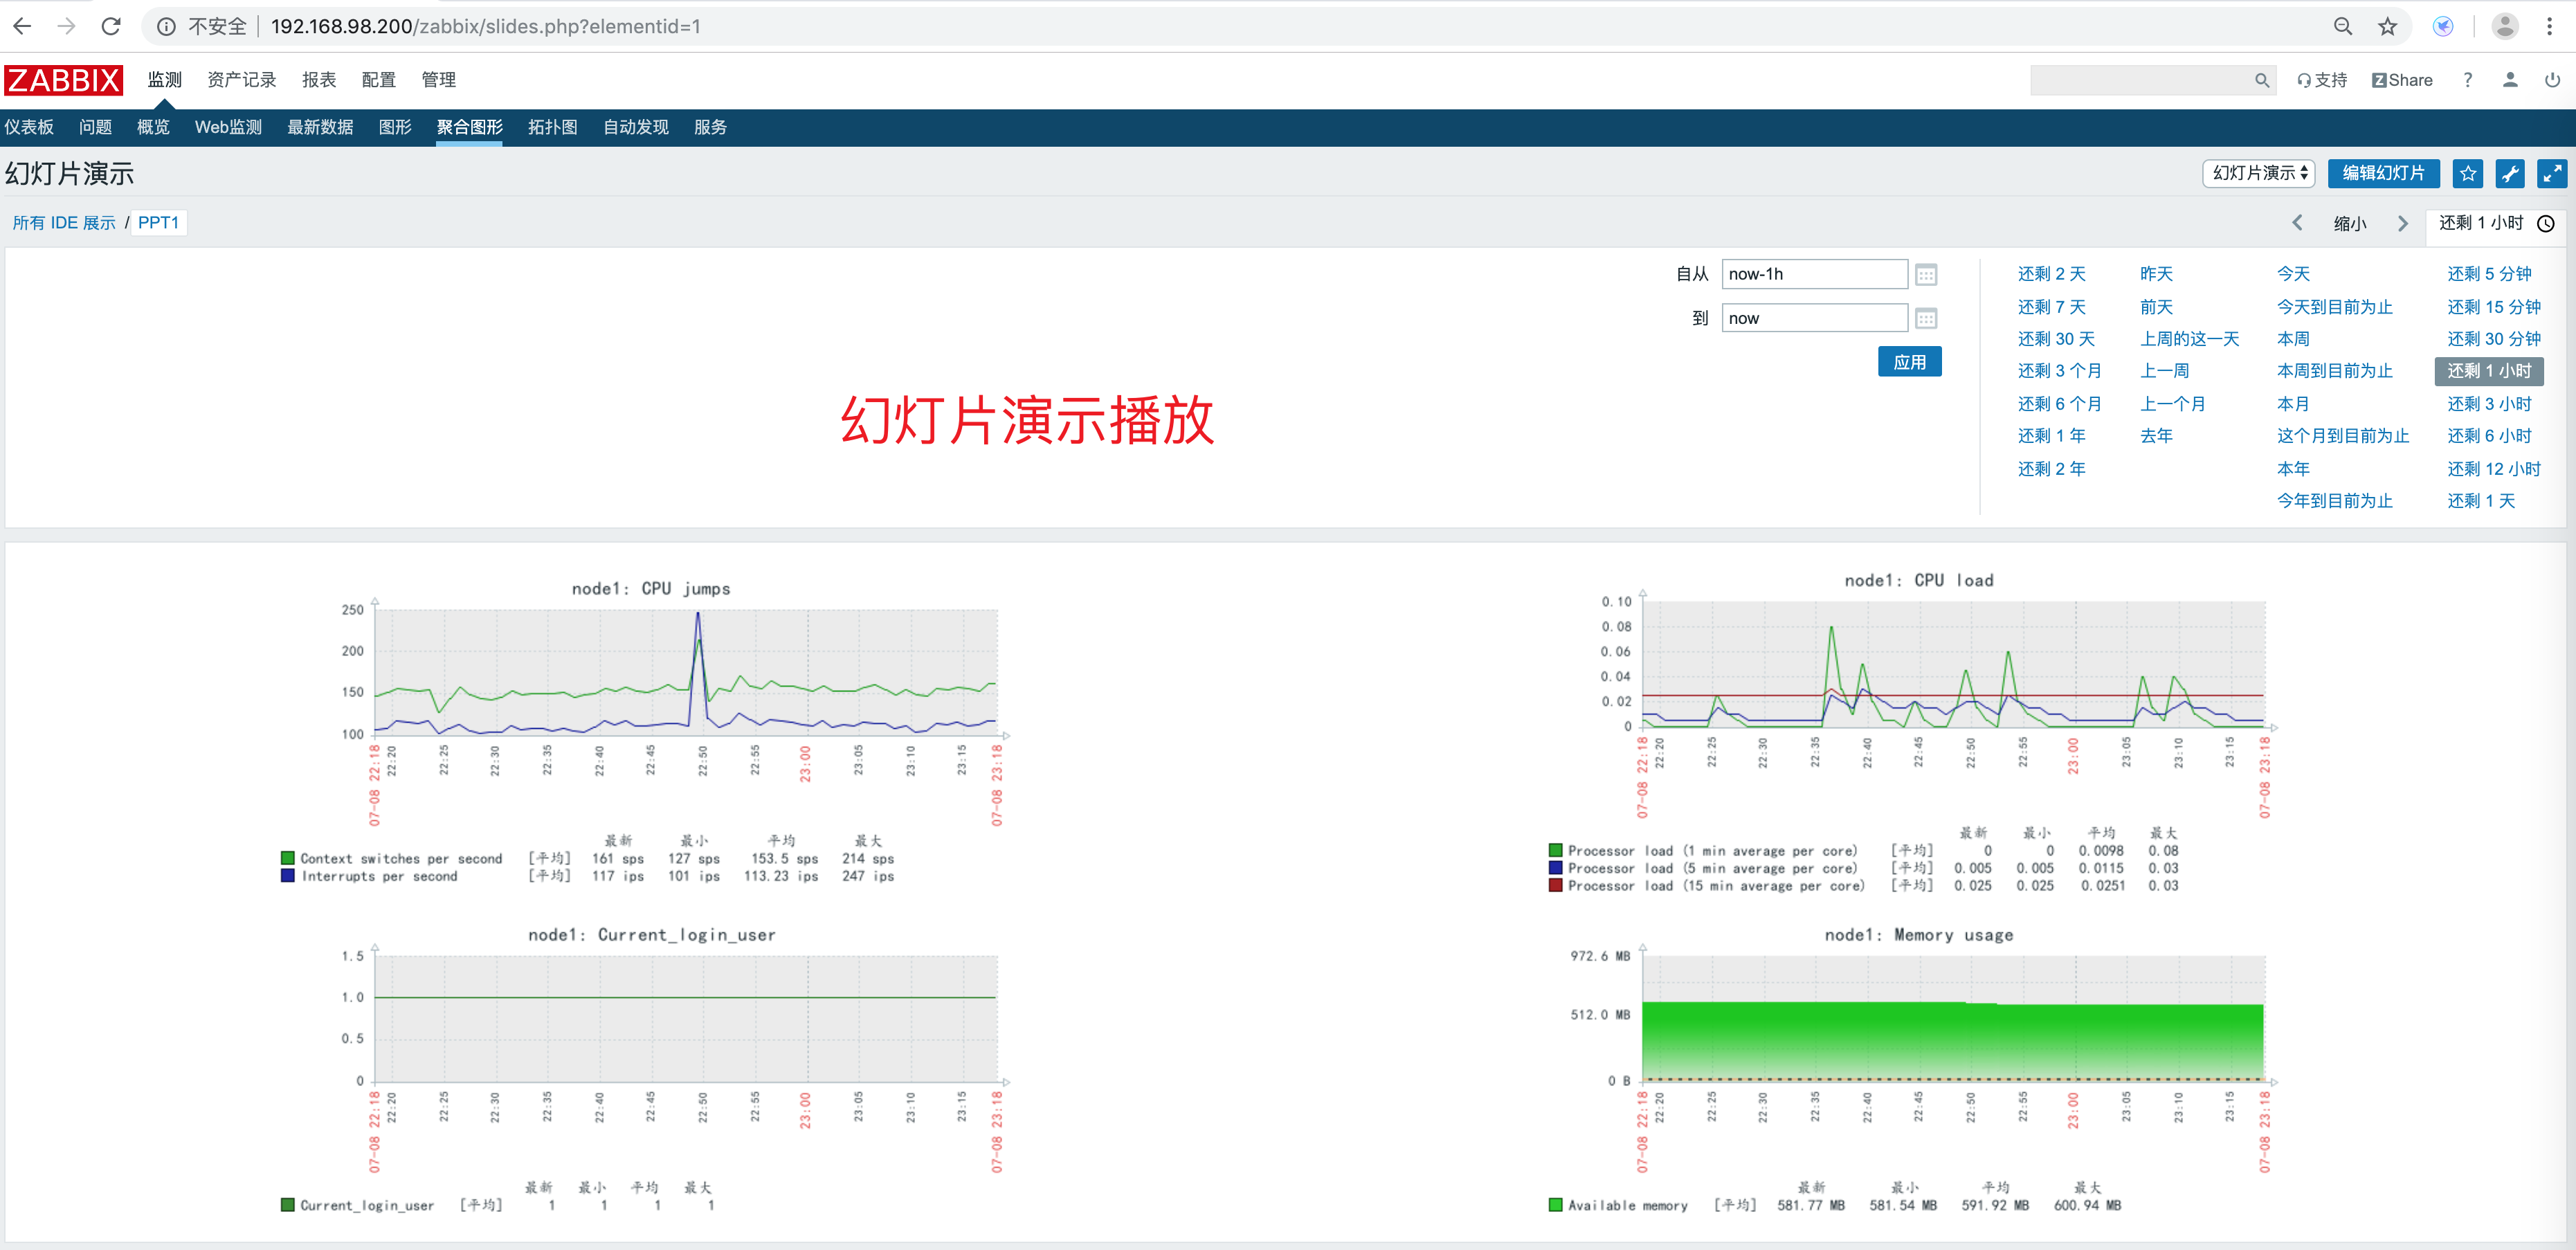Open the 配置 menu
2576x1250 pixels.
click(378, 79)
